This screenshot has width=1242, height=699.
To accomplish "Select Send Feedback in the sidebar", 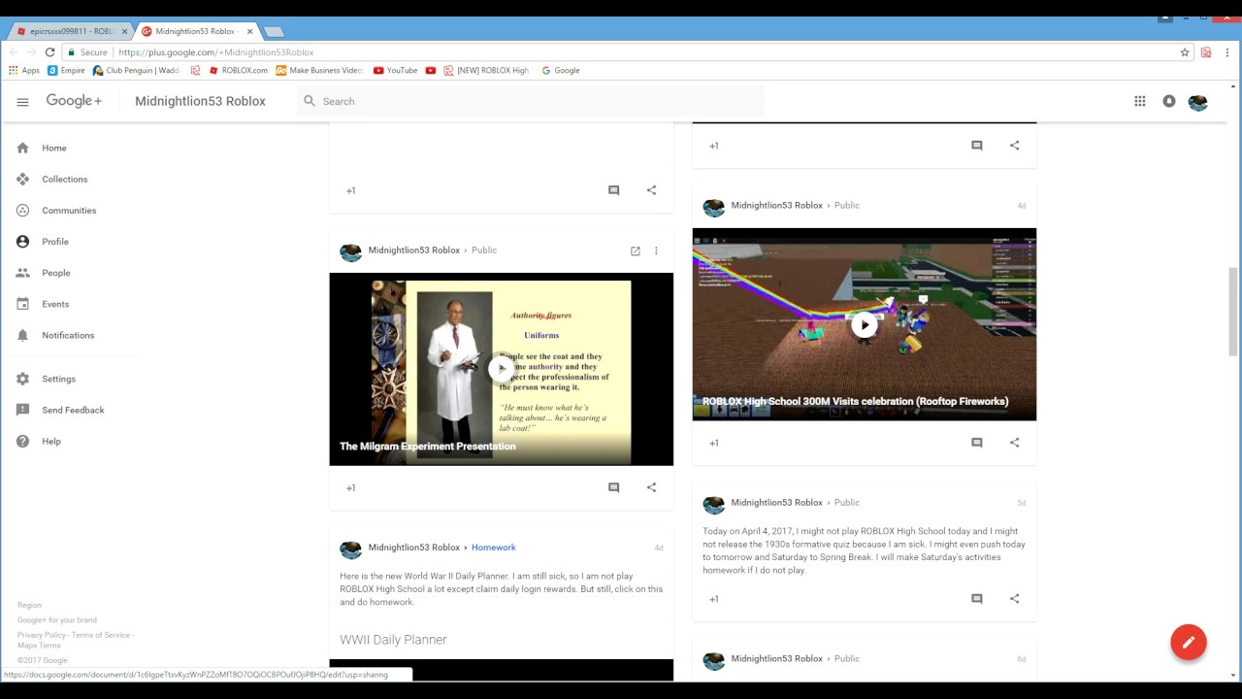I will [73, 410].
